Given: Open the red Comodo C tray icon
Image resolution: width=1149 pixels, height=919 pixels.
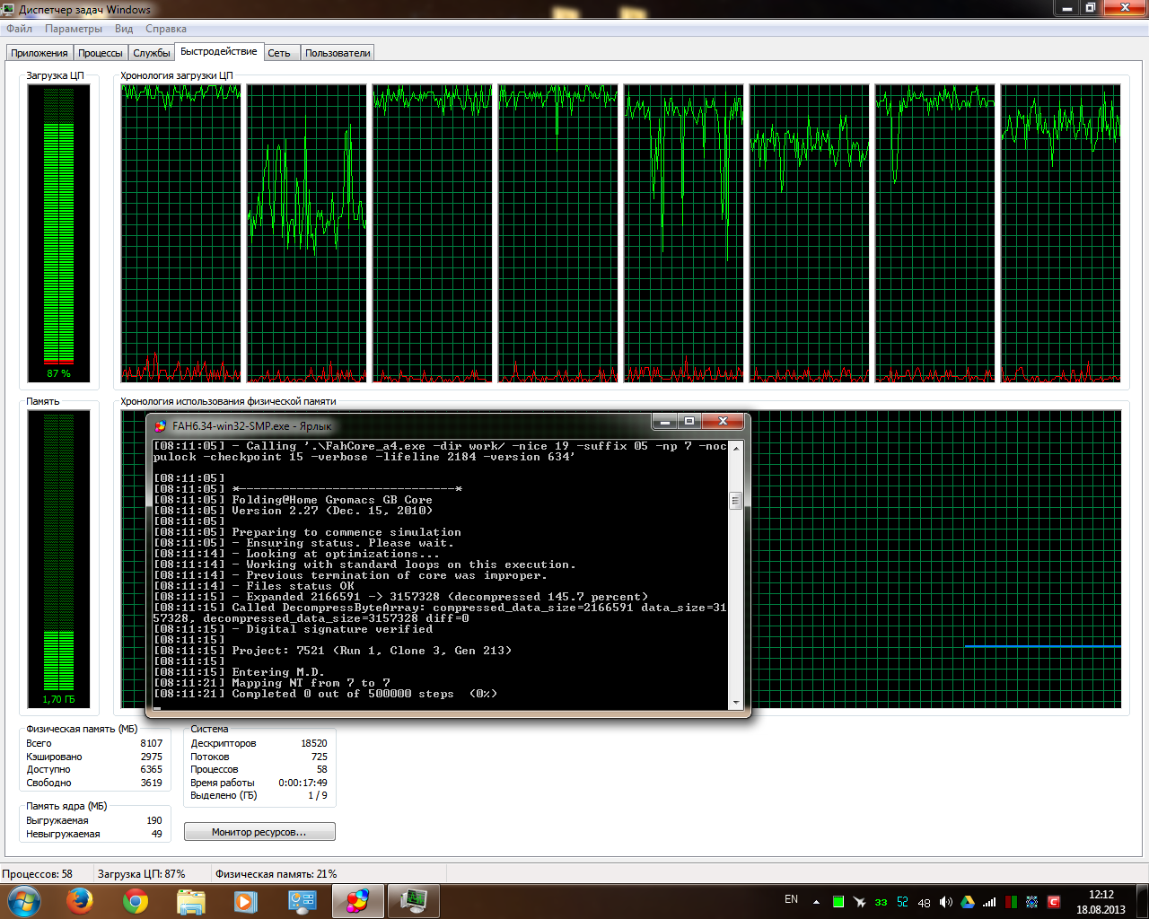Looking at the screenshot, I should tap(1054, 902).
